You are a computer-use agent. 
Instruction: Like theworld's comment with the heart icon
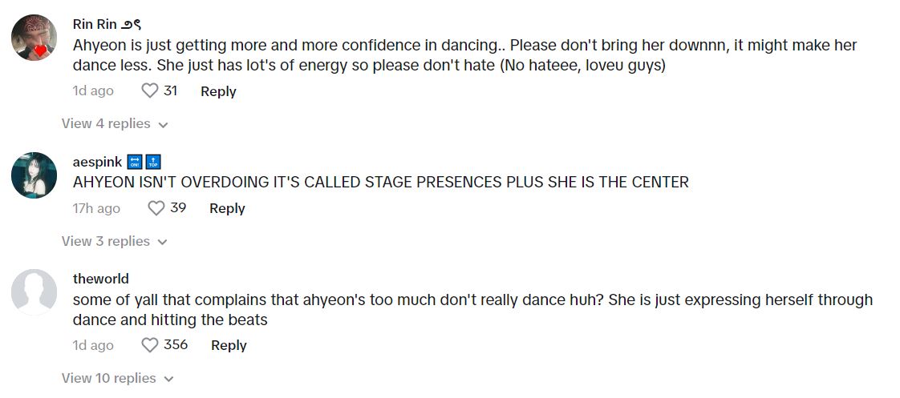[x=149, y=345]
